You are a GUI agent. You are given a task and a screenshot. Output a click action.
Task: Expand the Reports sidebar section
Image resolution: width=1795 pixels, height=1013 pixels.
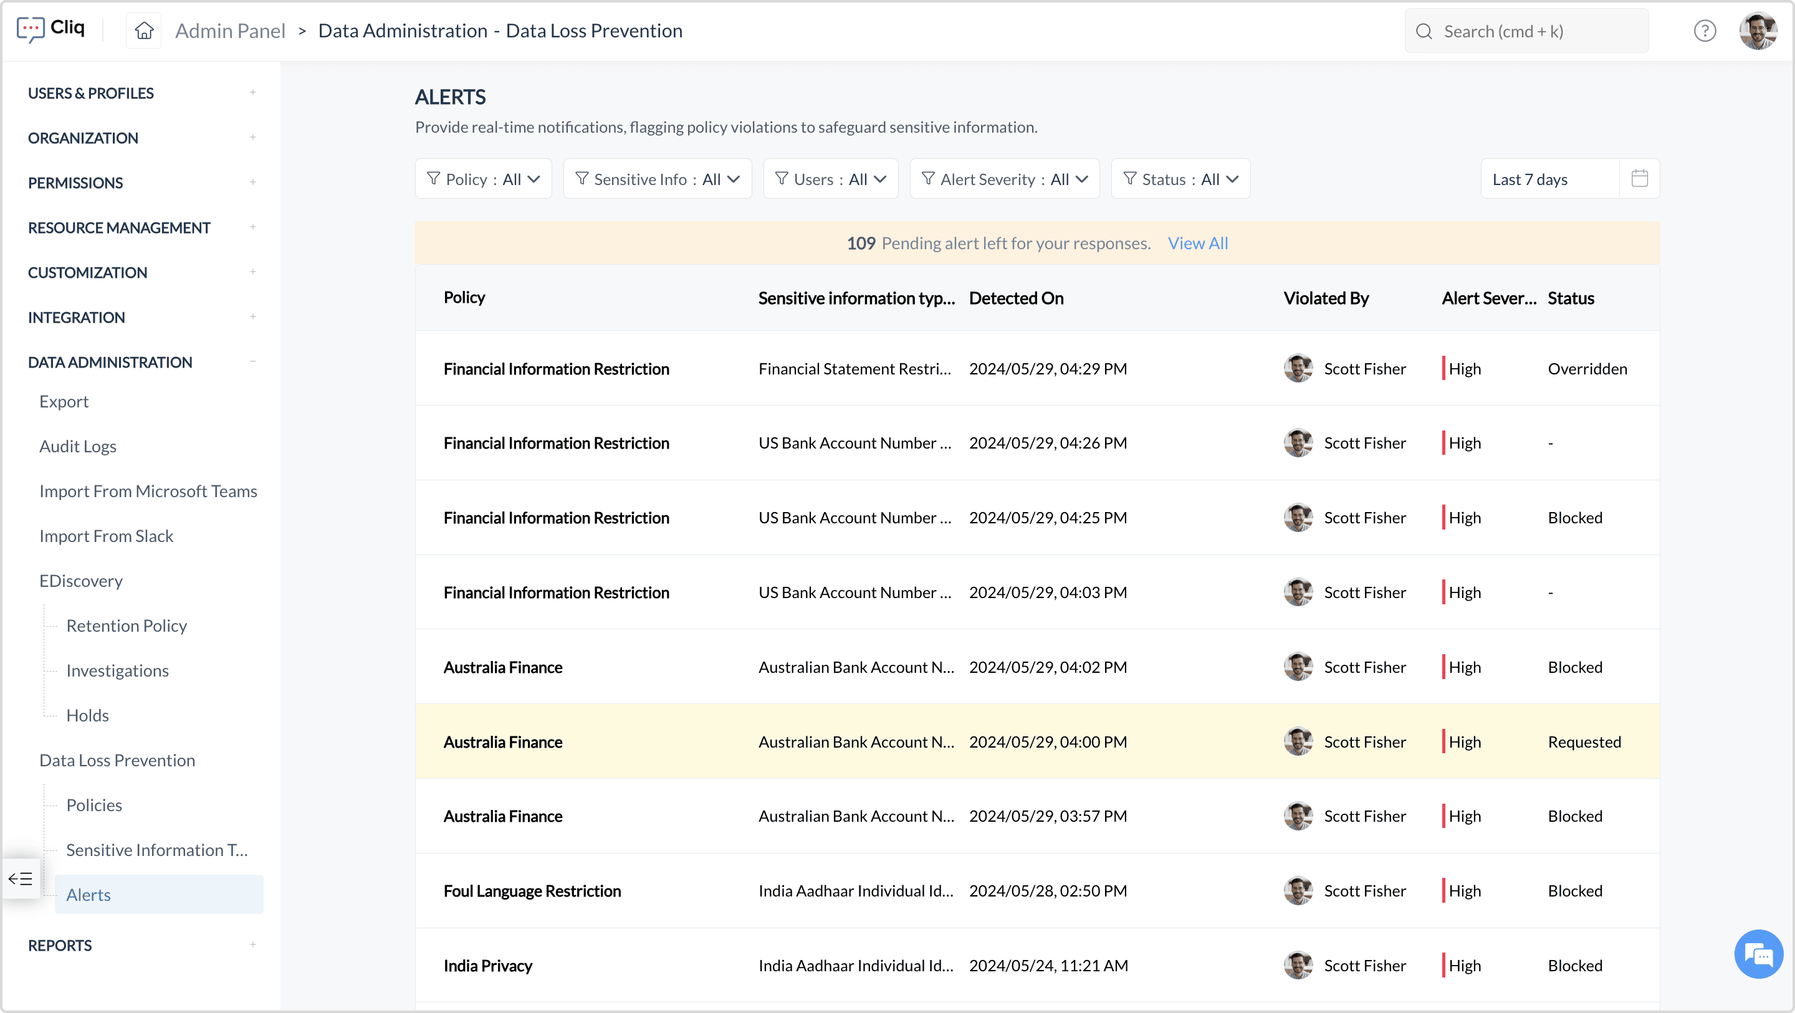[252, 944]
